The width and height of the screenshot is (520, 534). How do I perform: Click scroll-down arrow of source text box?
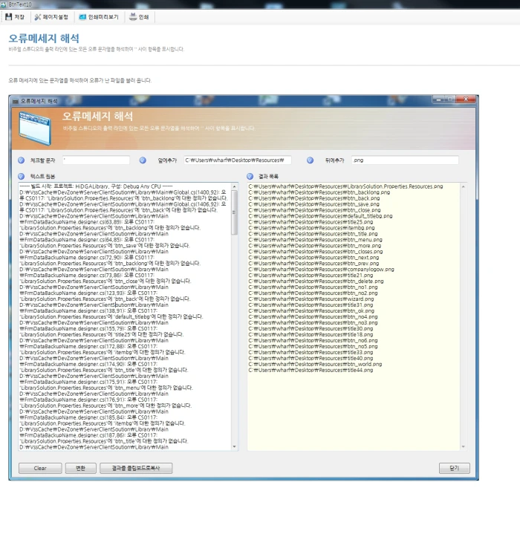pyautogui.click(x=234, y=446)
